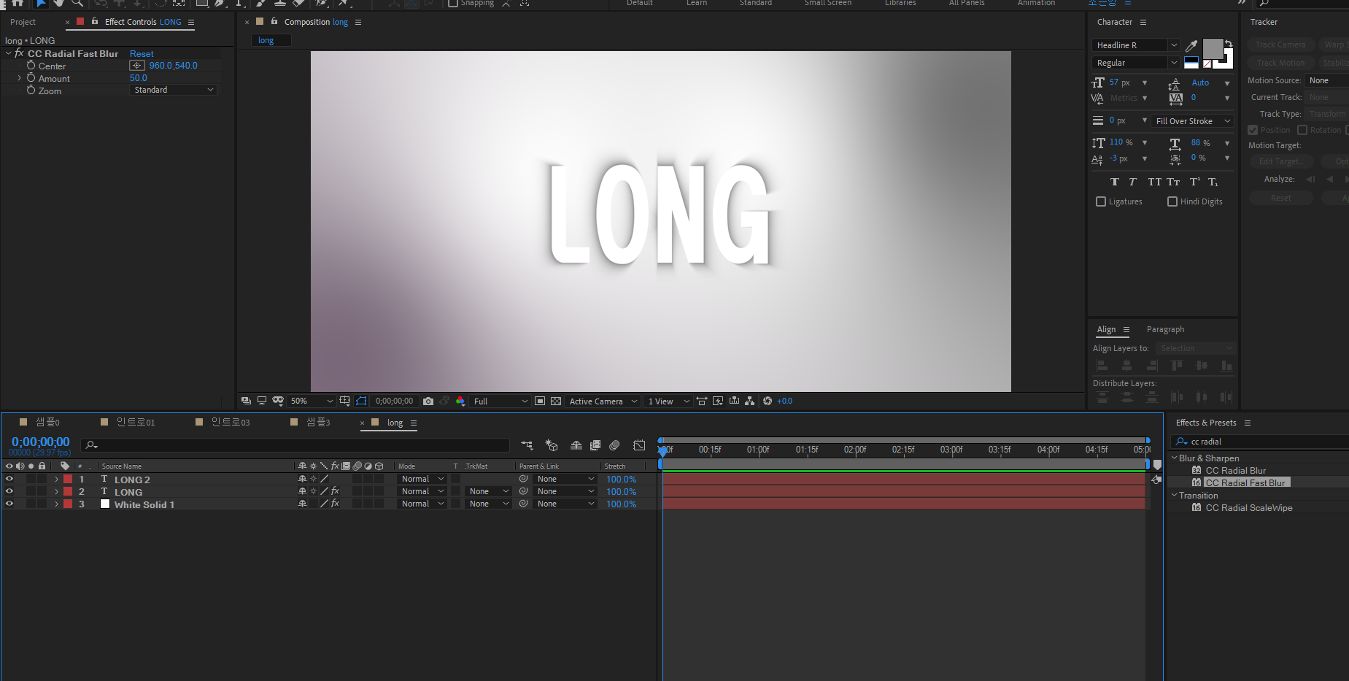The width and height of the screenshot is (1349, 681).
Task: Apply Superscript text style
Action: pos(1194,182)
